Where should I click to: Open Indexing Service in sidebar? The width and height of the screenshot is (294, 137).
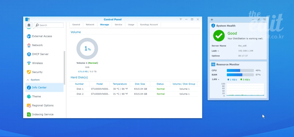[x=44, y=114]
